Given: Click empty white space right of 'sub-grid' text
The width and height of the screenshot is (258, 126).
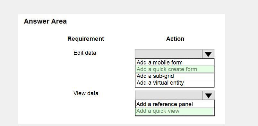Looking at the screenshot, I should click(194, 76).
